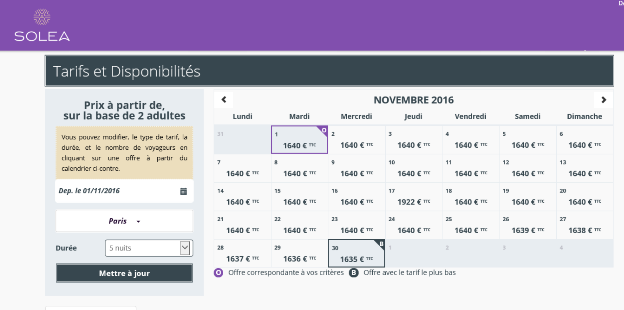
Task: Open the Paris departure city dropdown
Action: pyautogui.click(x=124, y=221)
